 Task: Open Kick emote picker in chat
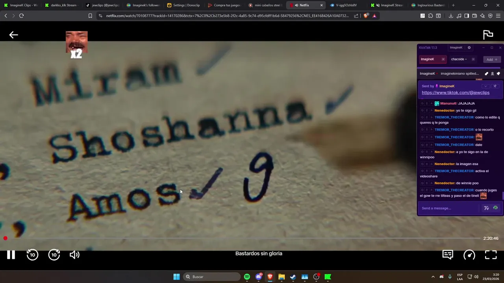click(495, 208)
